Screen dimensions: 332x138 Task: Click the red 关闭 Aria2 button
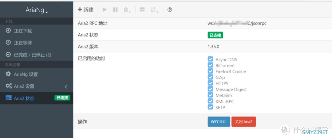[x=243, y=122]
